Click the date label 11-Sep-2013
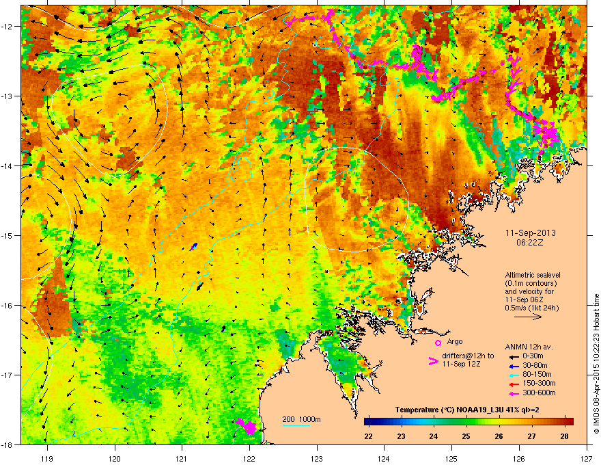Image resolution: width=601 pixels, height=465 pixels. pyautogui.click(x=531, y=233)
